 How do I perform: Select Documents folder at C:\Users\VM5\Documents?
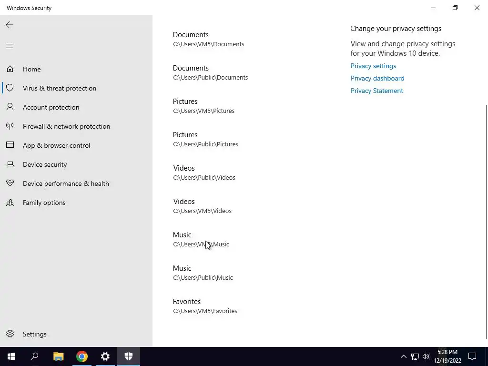pyautogui.click(x=209, y=39)
